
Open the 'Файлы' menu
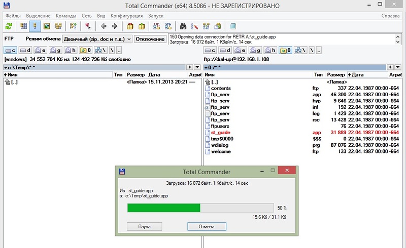(13, 16)
